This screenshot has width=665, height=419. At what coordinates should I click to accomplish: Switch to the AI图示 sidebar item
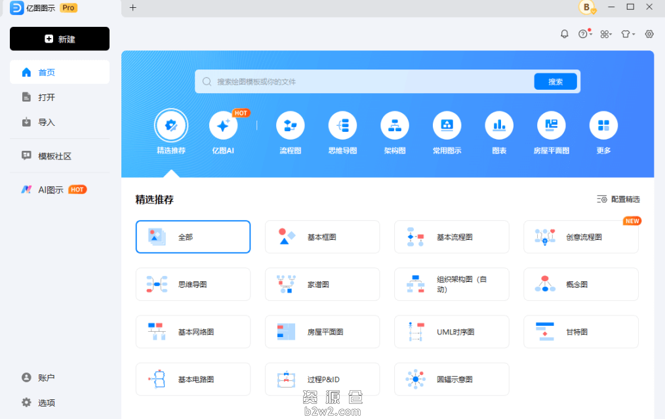tap(50, 190)
